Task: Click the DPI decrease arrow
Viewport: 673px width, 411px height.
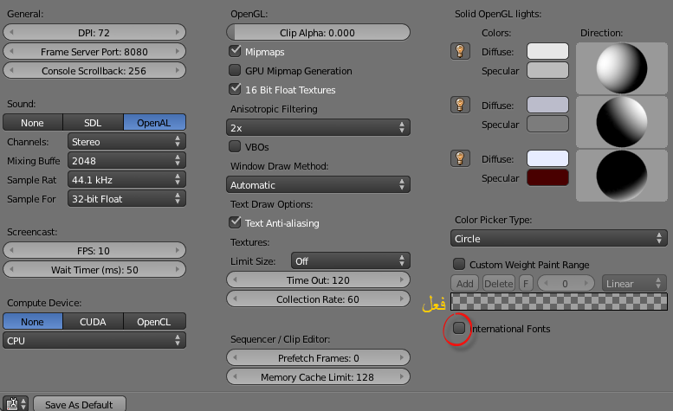Action: coord(11,32)
